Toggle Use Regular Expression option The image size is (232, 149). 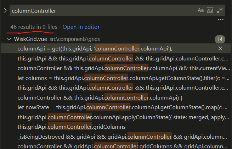pyautogui.click(x=220, y=10)
